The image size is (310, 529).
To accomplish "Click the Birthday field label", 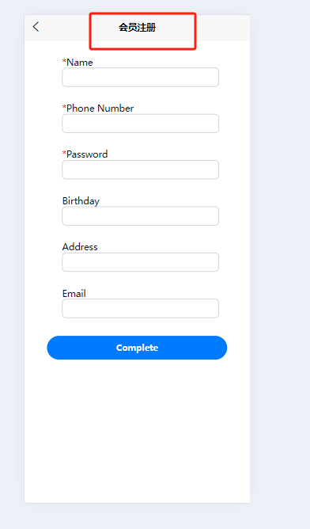I will pyautogui.click(x=81, y=201).
